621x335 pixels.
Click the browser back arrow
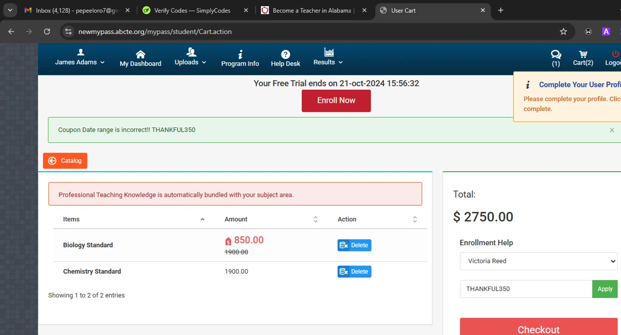[x=11, y=31]
